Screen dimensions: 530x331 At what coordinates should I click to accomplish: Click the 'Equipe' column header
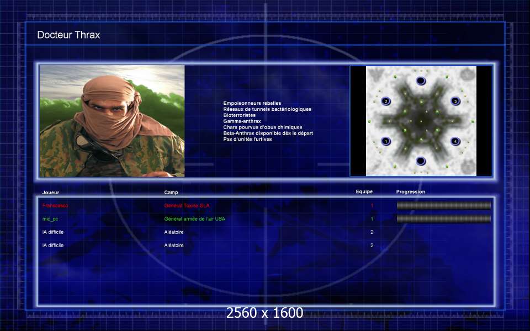pyautogui.click(x=364, y=191)
